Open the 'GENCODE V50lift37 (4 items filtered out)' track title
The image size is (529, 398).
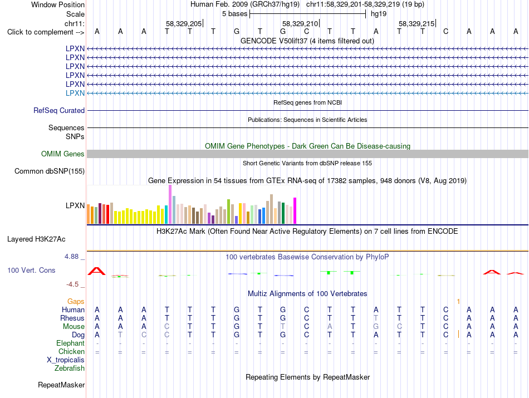307,41
